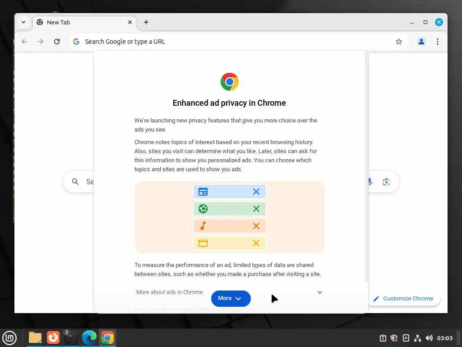
Task: Click the back navigation arrow
Action: (24, 42)
